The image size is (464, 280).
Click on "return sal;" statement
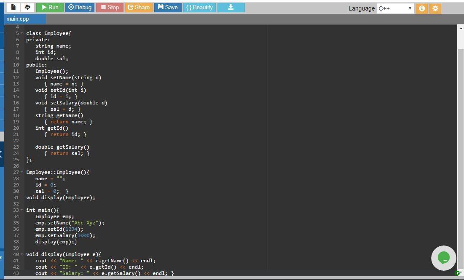(67, 153)
